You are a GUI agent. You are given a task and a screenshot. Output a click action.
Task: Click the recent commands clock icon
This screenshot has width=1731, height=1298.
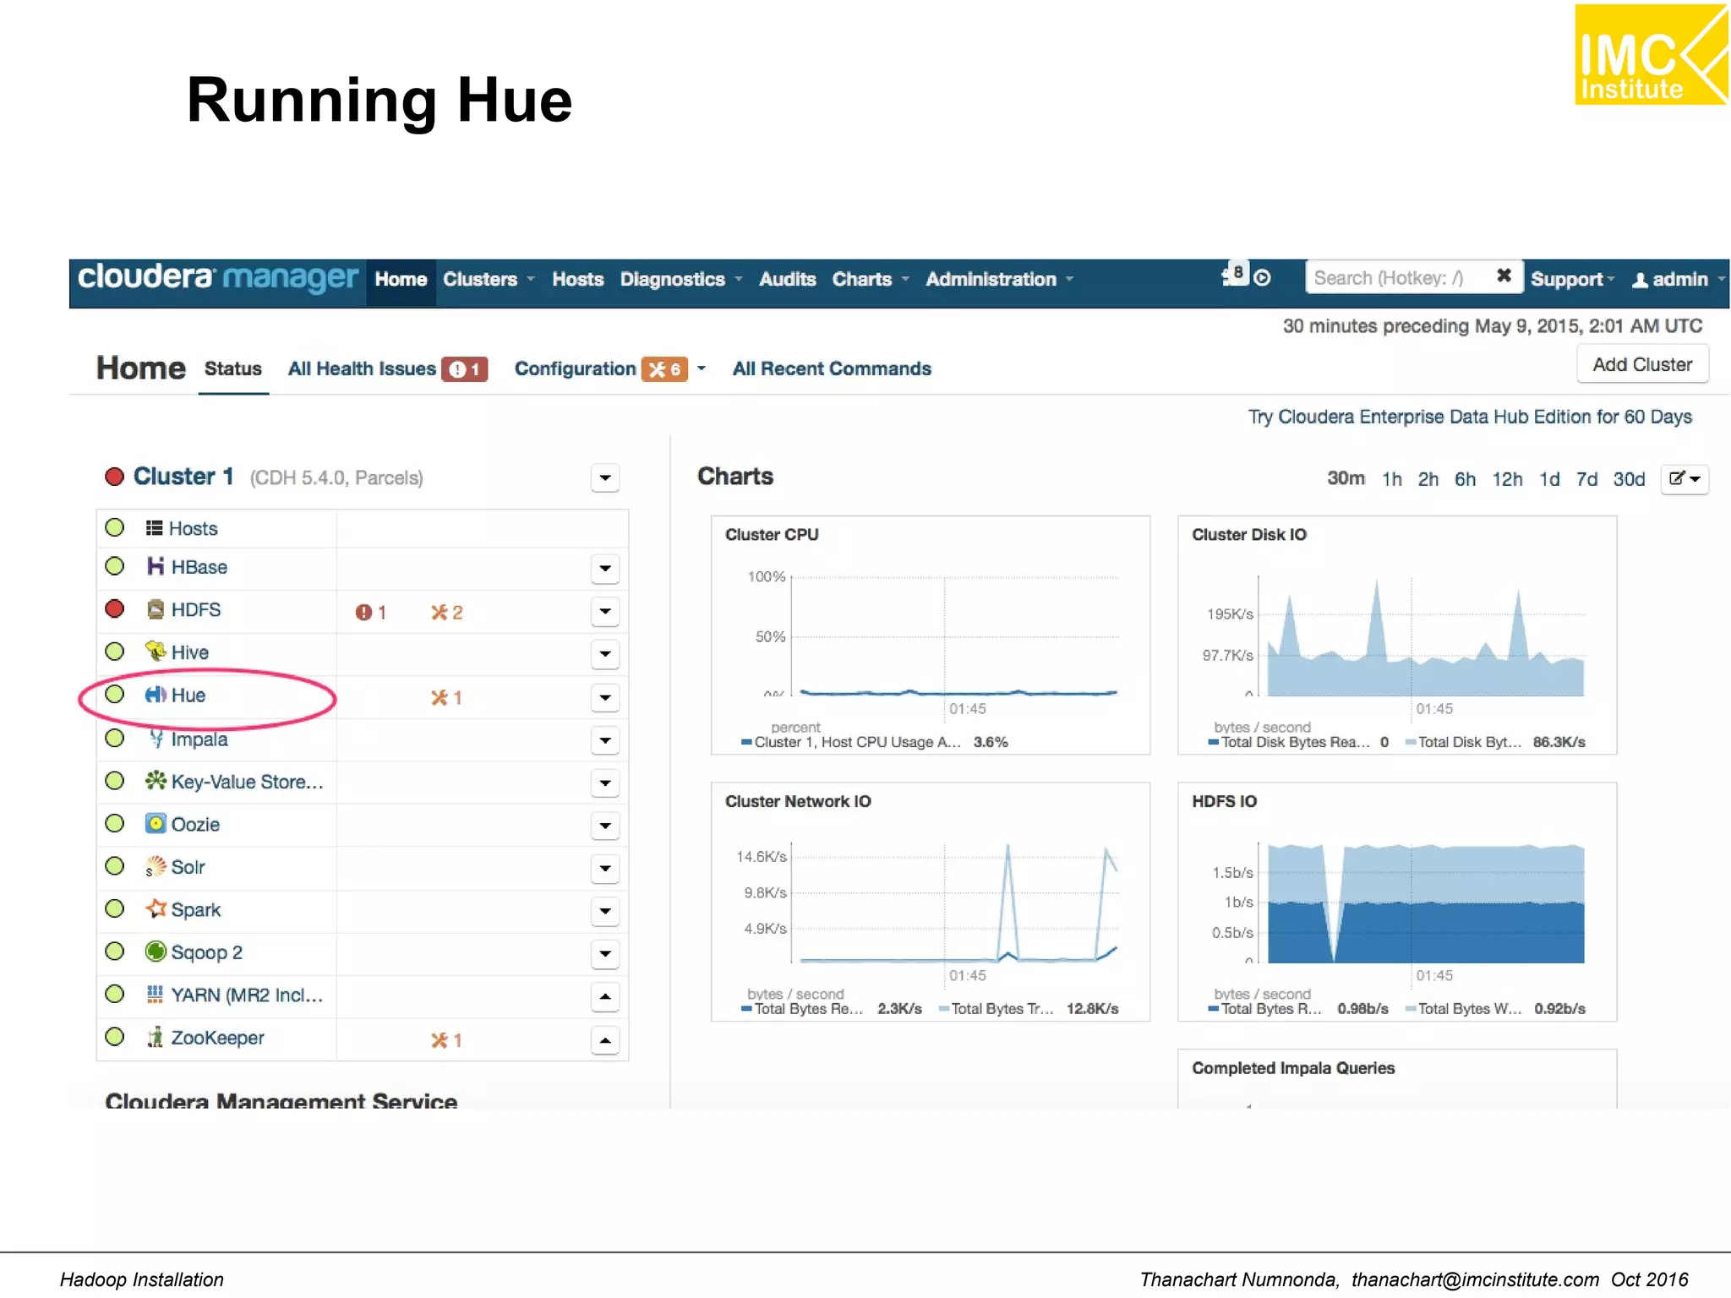(1263, 278)
